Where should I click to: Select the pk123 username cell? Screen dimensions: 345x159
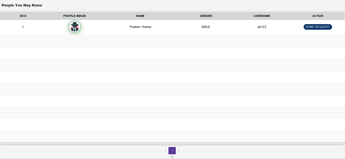pos(262,27)
